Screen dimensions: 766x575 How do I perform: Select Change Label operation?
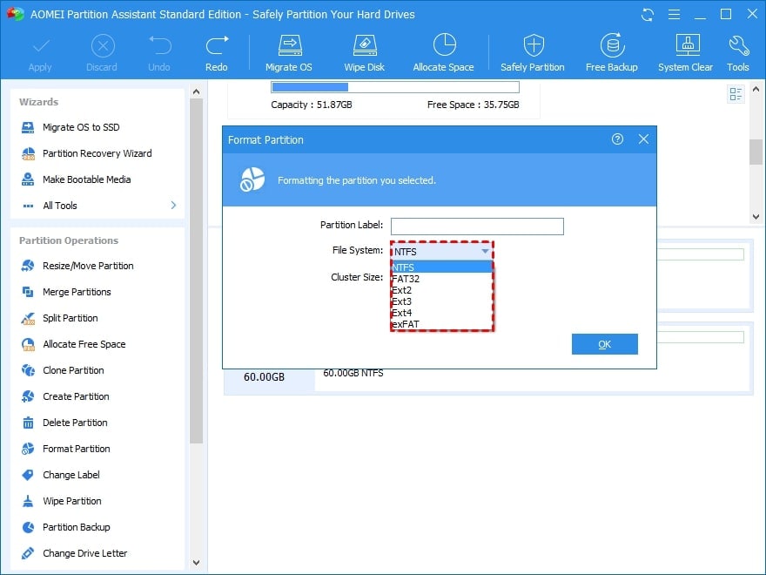pos(71,476)
